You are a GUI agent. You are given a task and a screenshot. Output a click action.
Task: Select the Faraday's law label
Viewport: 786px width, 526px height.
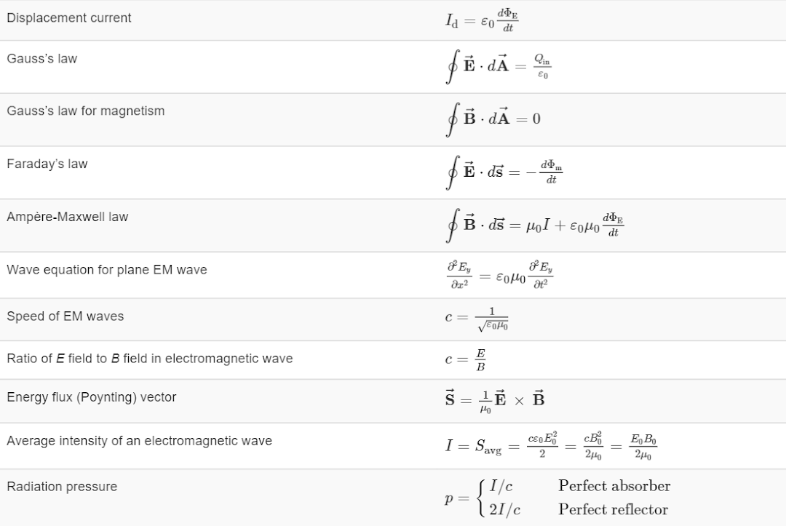tap(47, 164)
